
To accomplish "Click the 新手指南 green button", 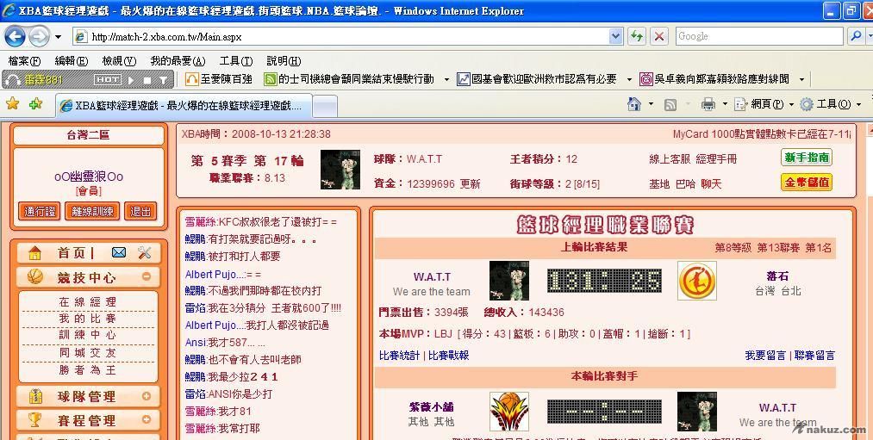I will pos(807,158).
